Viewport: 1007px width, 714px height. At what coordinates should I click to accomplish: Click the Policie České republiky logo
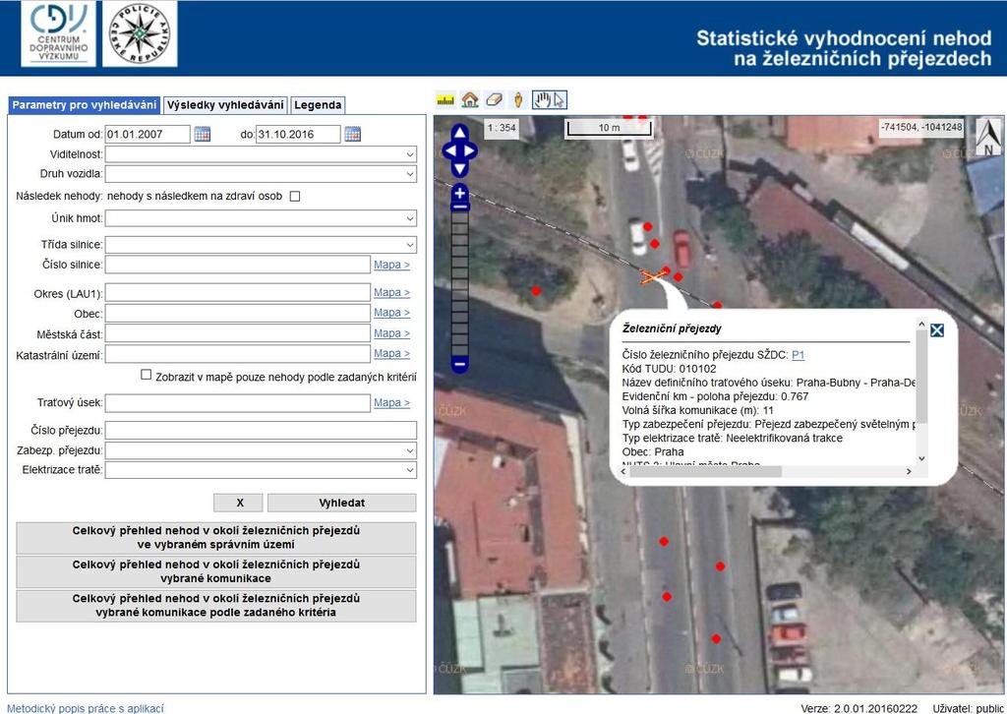click(140, 33)
